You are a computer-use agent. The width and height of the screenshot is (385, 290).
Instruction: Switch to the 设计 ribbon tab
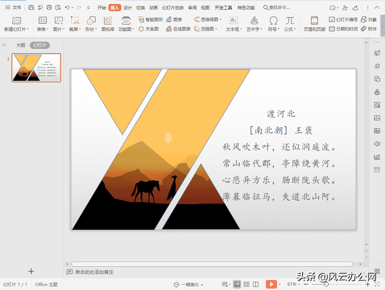point(127,7)
